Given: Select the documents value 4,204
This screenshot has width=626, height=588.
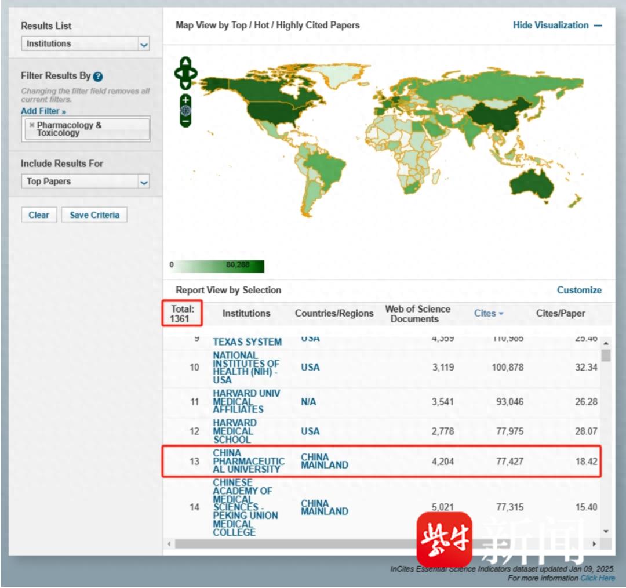Looking at the screenshot, I should (443, 462).
